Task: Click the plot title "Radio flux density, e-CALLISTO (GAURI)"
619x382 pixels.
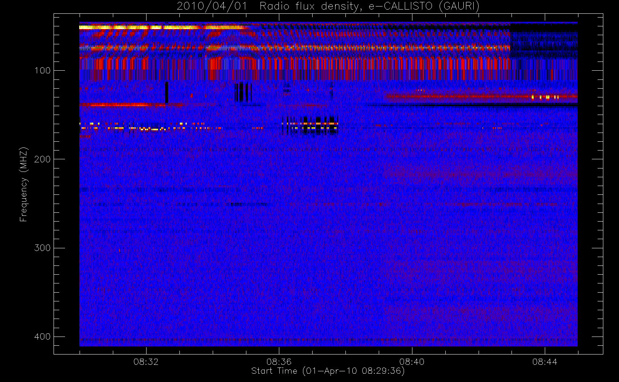Action: pos(369,6)
